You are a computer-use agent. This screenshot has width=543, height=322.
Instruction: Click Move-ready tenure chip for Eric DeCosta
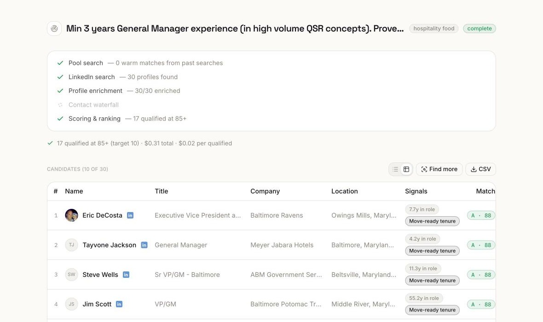click(432, 221)
